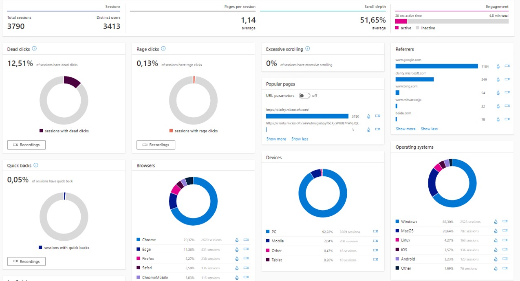View recordings for Firefox browser sessions

246,259
